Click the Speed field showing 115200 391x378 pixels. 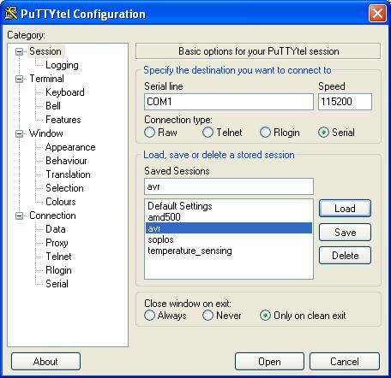[x=345, y=102]
